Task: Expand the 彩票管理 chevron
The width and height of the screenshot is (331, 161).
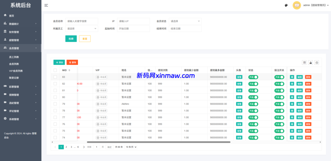Action: [x=36, y=87]
